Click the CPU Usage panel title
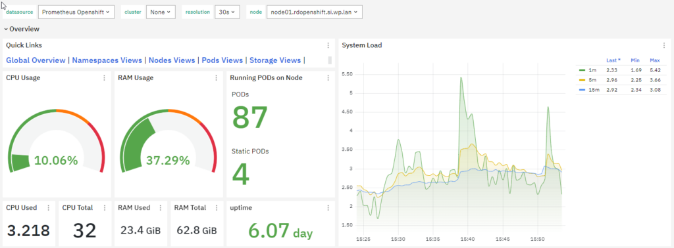Viewport: 674px width, 248px height. 23,78
